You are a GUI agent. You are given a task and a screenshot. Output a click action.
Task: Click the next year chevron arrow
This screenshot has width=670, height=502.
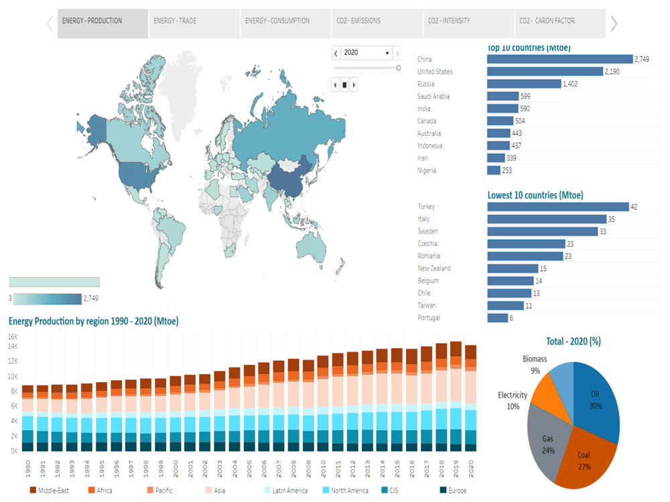click(397, 53)
